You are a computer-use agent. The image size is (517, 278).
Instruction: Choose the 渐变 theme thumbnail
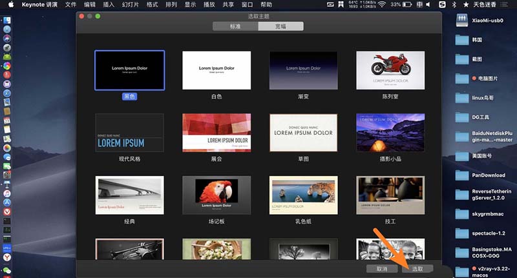pyautogui.click(x=303, y=70)
